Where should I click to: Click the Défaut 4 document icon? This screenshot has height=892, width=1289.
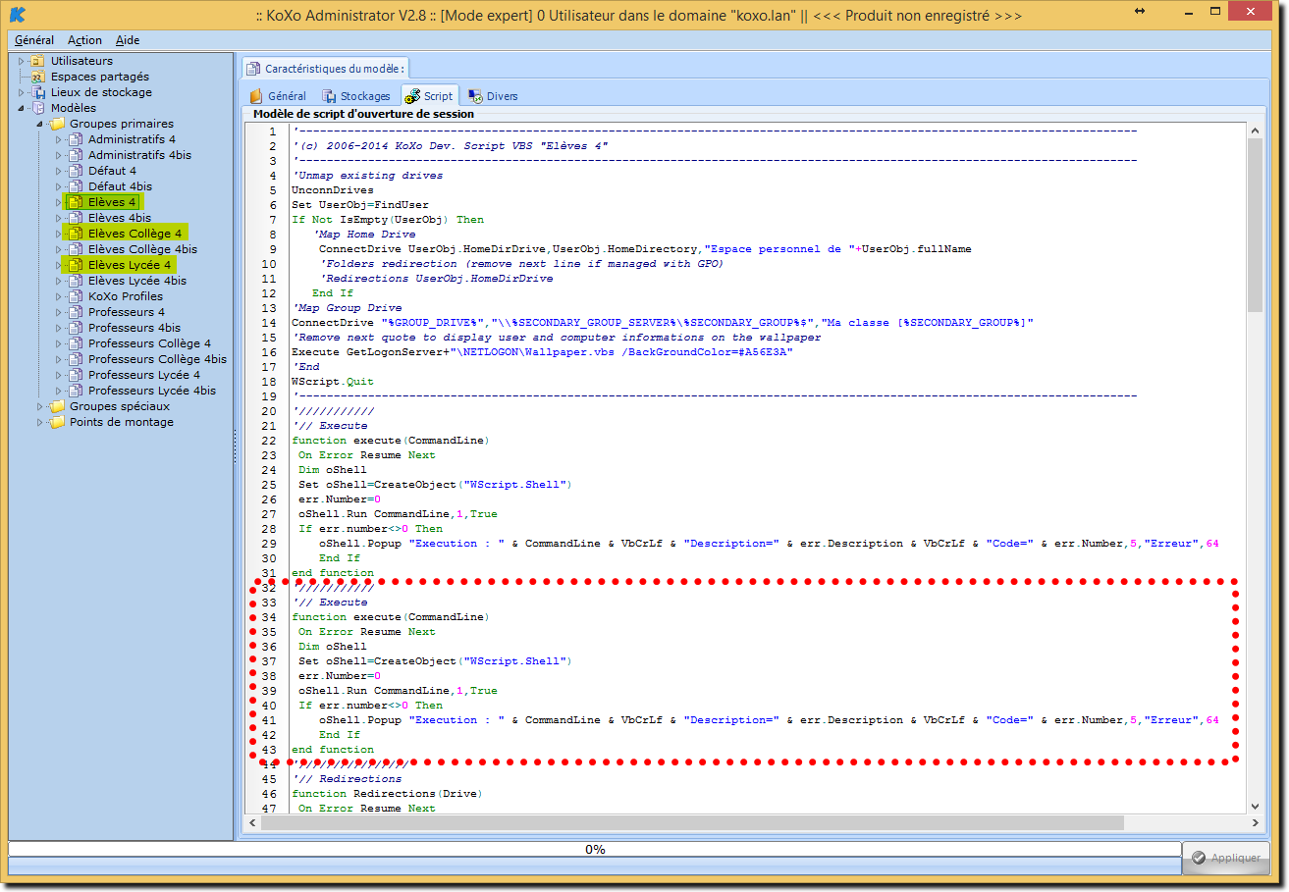[x=75, y=171]
